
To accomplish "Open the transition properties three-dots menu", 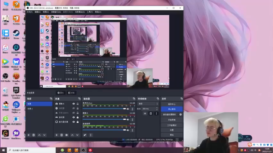I will [156, 114].
